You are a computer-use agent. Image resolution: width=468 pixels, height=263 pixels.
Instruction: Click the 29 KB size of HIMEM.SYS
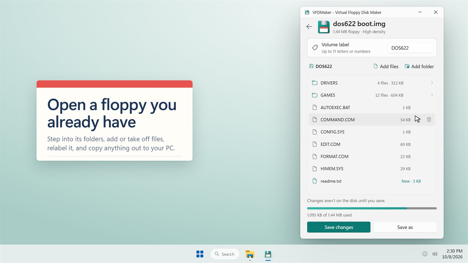coord(405,169)
